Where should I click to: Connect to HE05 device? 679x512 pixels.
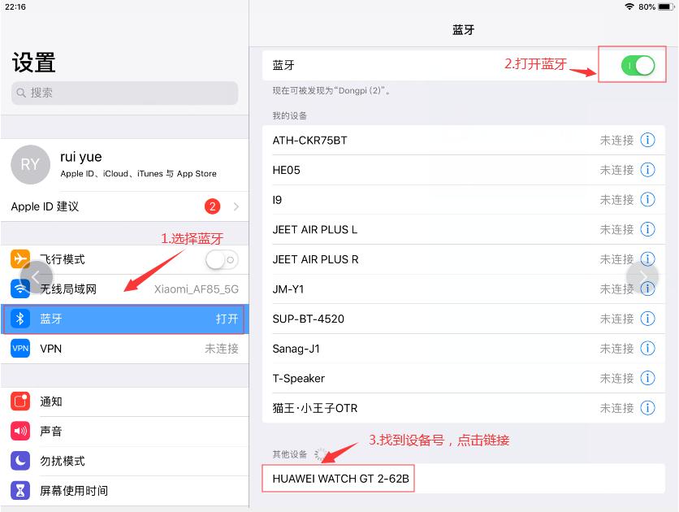(x=463, y=170)
